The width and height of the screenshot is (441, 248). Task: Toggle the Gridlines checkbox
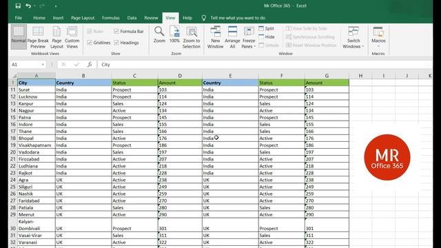coord(90,43)
